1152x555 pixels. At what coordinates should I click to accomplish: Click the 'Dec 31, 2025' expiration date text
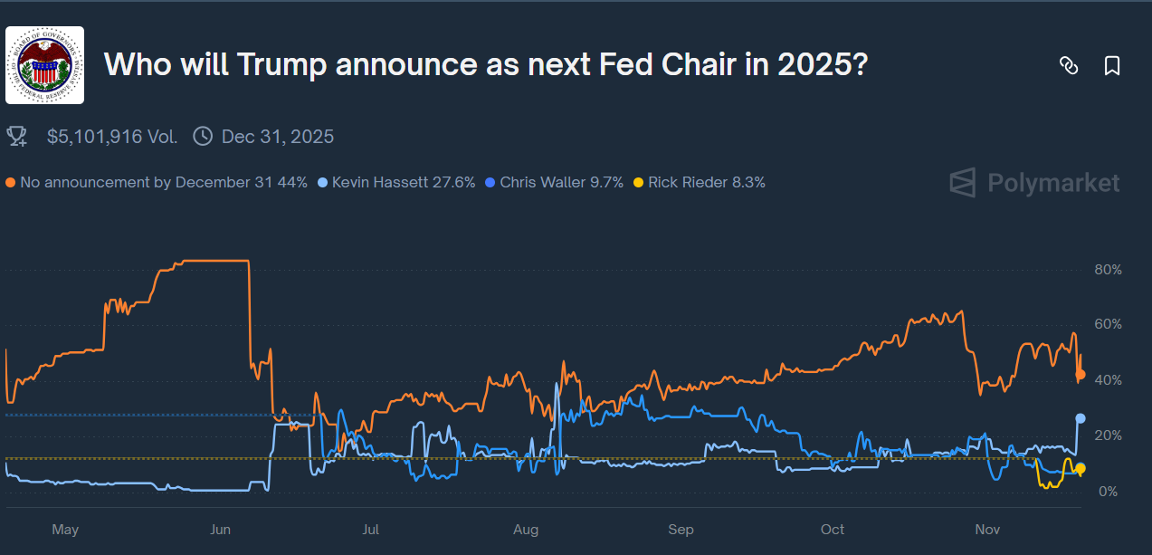click(278, 136)
